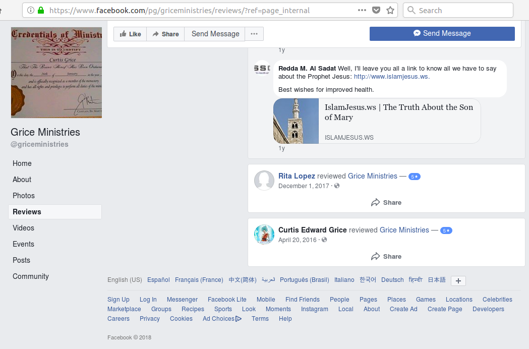Viewport: 529px width, 349px height.
Task: Open the Home section in sidebar
Action: point(22,163)
